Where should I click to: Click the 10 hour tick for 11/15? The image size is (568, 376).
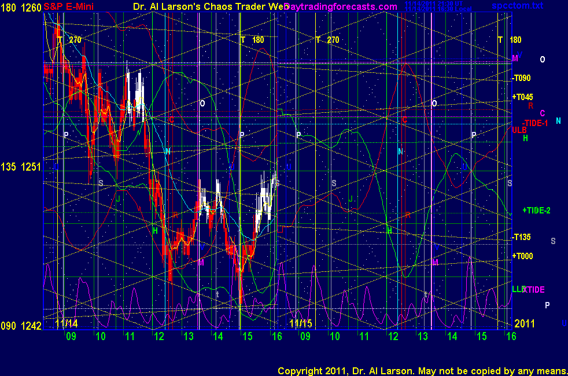[x=334, y=337]
